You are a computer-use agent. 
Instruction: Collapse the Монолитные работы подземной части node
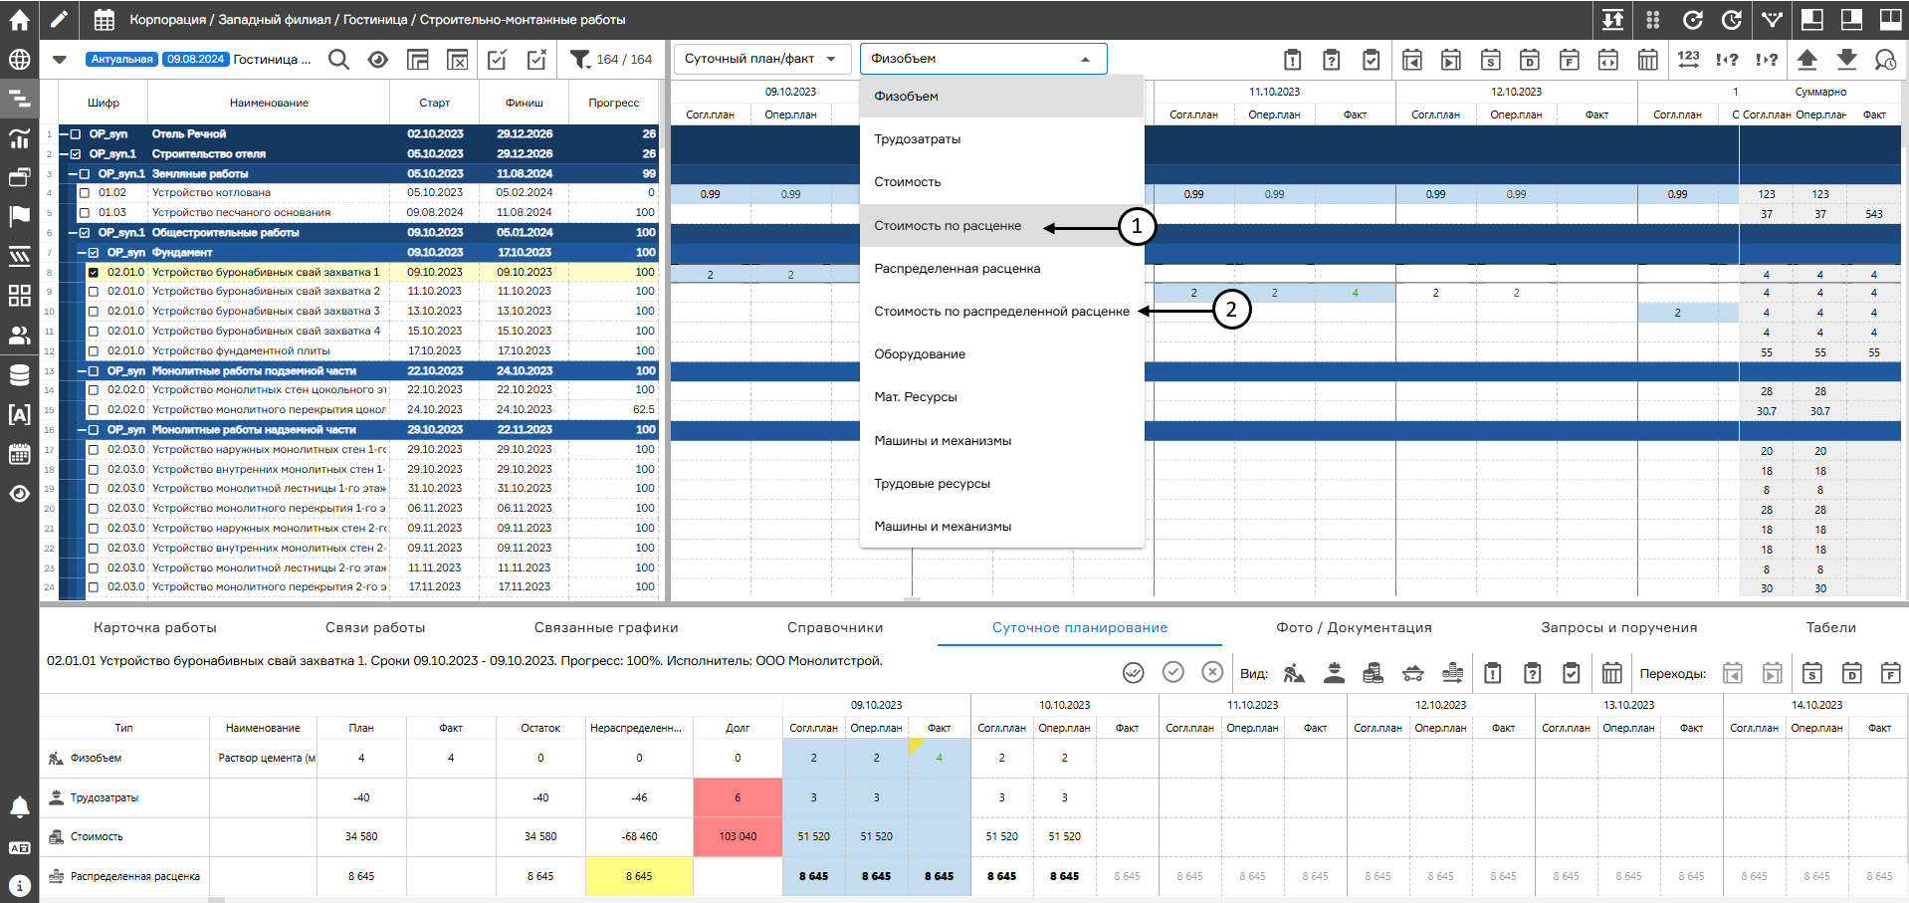tap(83, 370)
